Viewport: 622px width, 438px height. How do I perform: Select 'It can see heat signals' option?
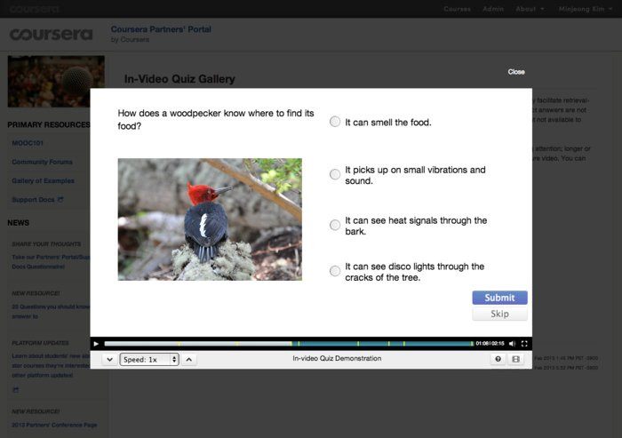335,225
